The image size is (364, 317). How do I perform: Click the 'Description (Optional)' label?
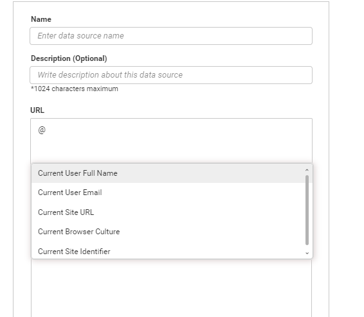click(x=69, y=58)
